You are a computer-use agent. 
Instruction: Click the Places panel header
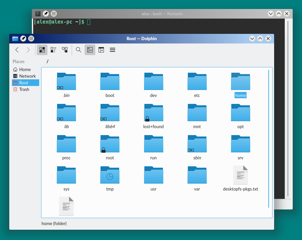click(19, 62)
